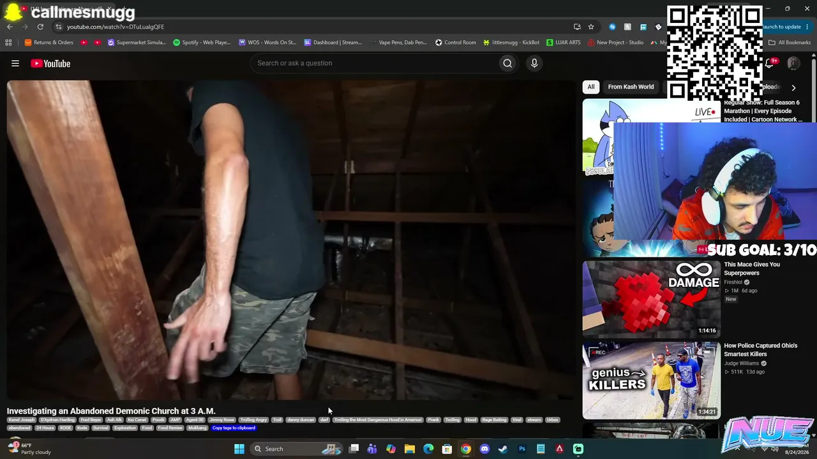Open the 'littlesmugg - KickBot' bookmark
Image resolution: width=817 pixels, height=459 pixels.
click(x=511, y=43)
